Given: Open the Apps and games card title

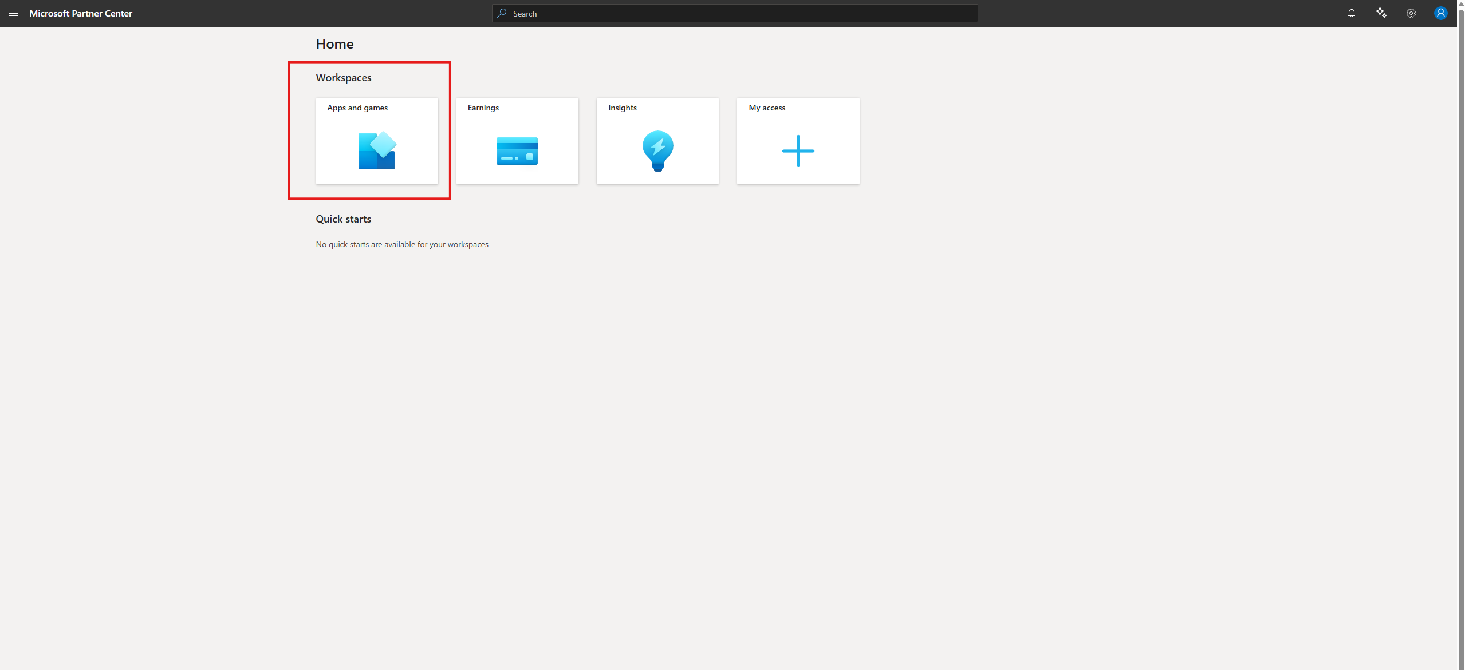Looking at the screenshot, I should coord(357,108).
